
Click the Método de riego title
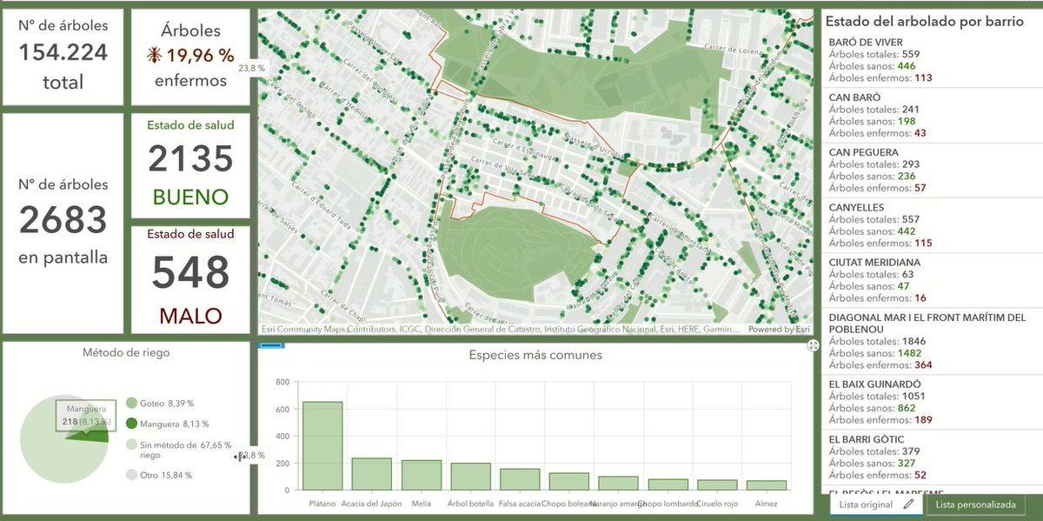[126, 352]
